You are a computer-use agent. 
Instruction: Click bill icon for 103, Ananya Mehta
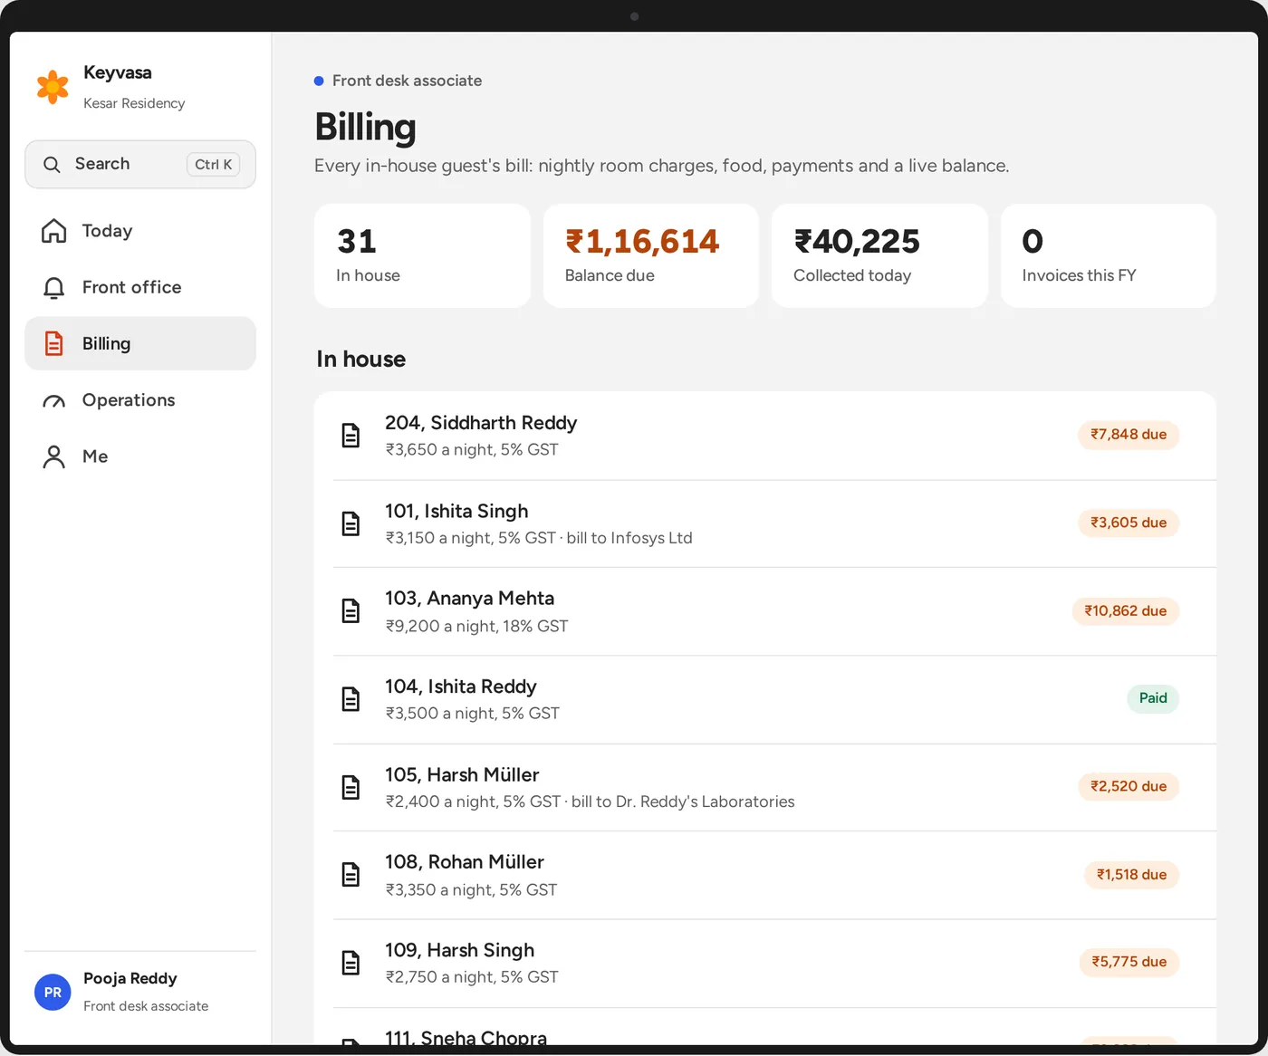[351, 611]
